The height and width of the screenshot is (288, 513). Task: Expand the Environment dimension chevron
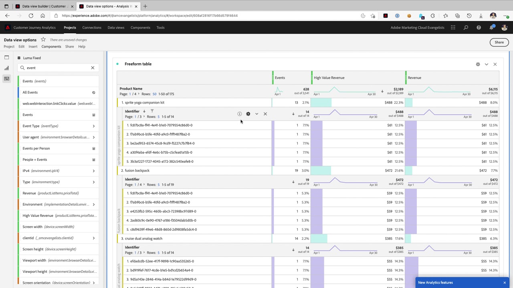(x=94, y=204)
